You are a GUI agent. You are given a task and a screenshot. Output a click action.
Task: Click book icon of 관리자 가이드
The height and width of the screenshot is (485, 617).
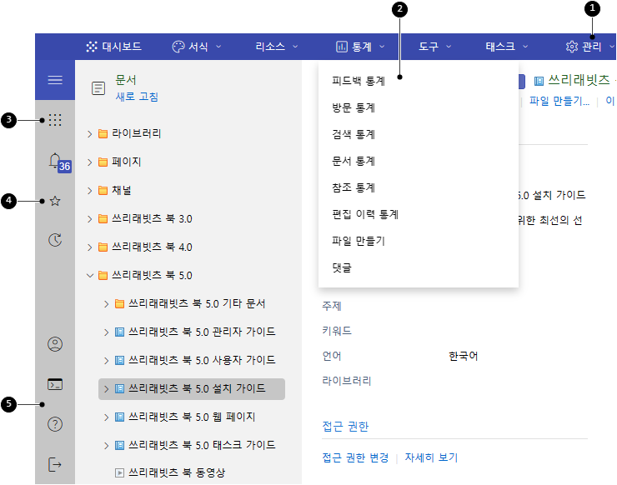pyautogui.click(x=119, y=332)
